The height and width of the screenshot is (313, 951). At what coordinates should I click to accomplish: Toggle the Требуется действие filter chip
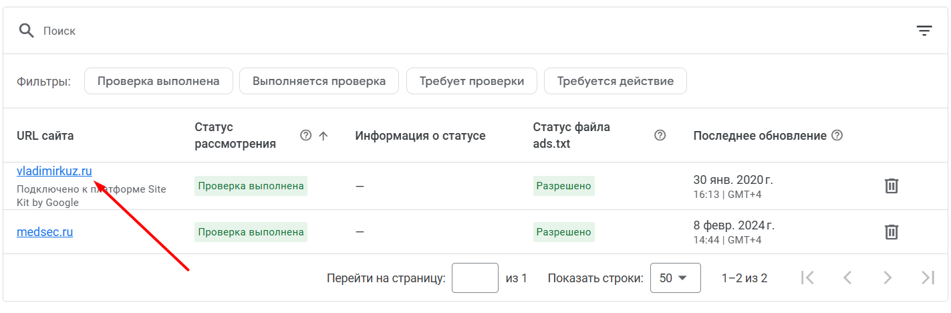click(x=616, y=81)
